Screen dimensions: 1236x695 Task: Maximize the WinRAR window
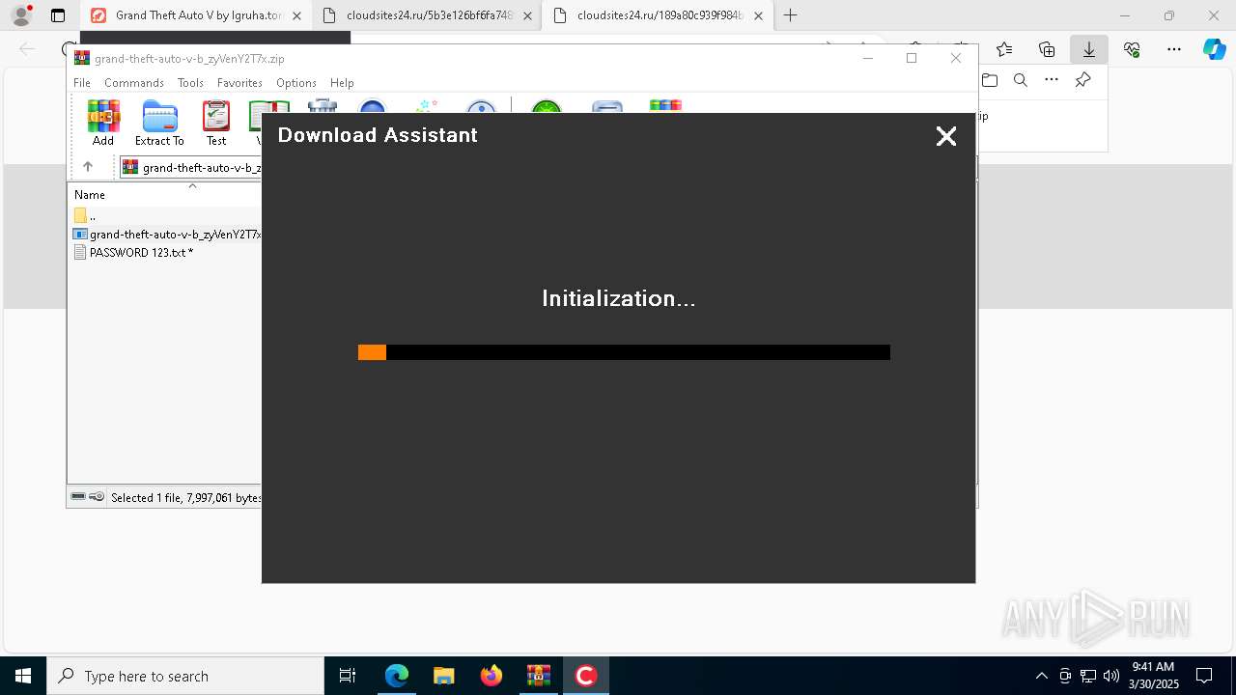point(912,58)
